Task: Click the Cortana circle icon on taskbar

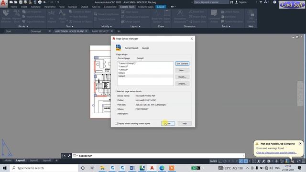Action: point(83,168)
